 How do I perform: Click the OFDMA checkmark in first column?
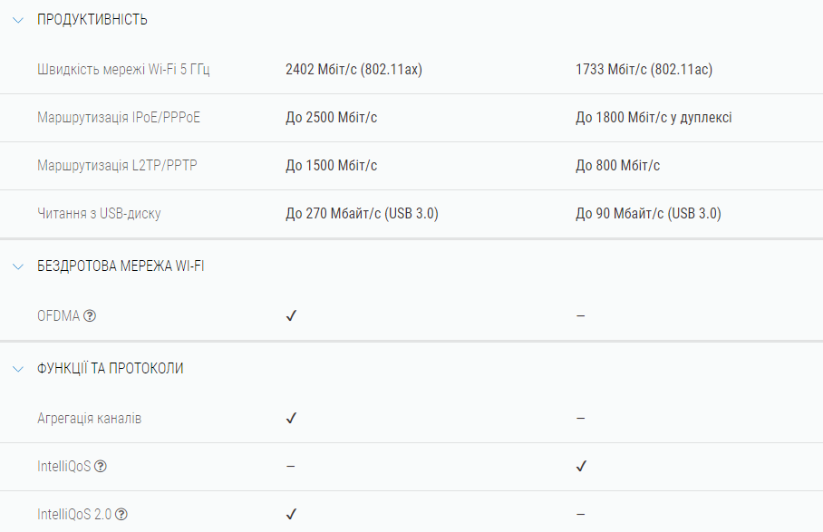tap(291, 316)
